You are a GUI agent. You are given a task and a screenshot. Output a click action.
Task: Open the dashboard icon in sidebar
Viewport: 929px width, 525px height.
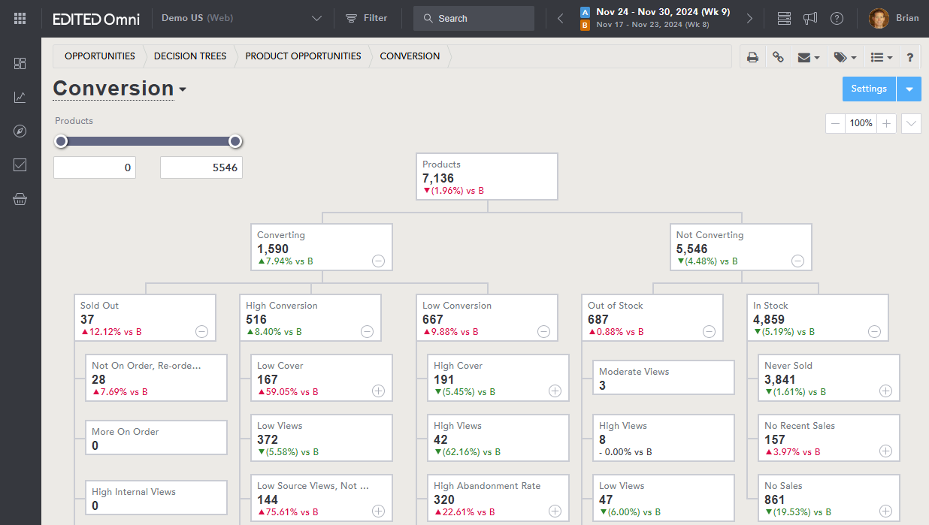pyautogui.click(x=20, y=63)
